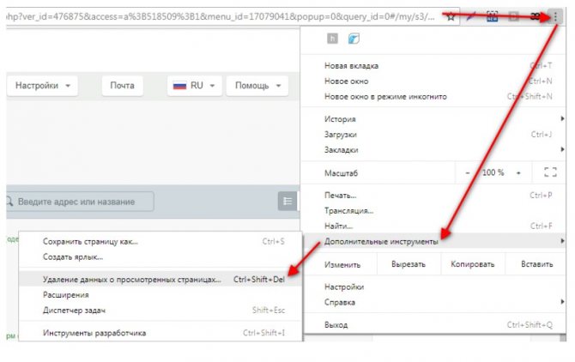The height and width of the screenshot is (362, 575).
Task: Click 'Копировать' in edit row
Action: coord(472,265)
